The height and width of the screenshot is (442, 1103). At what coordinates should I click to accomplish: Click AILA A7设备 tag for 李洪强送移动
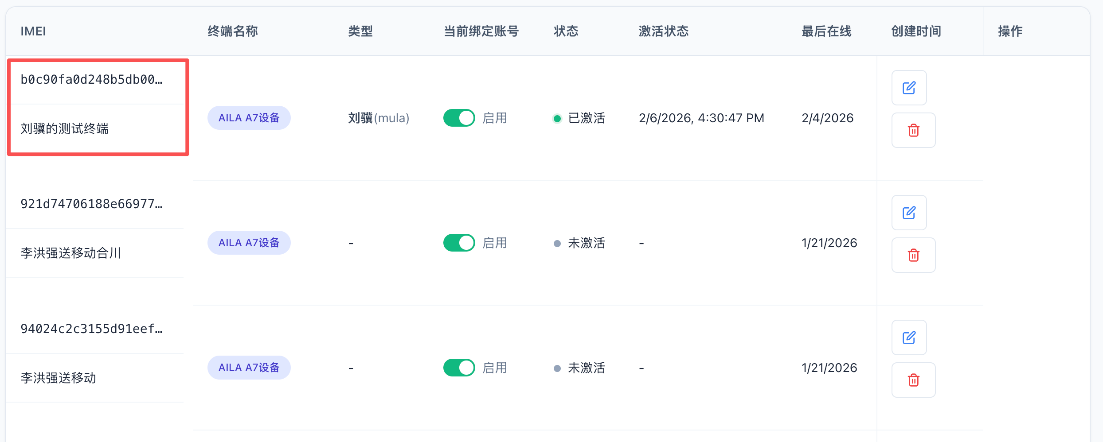tap(249, 368)
